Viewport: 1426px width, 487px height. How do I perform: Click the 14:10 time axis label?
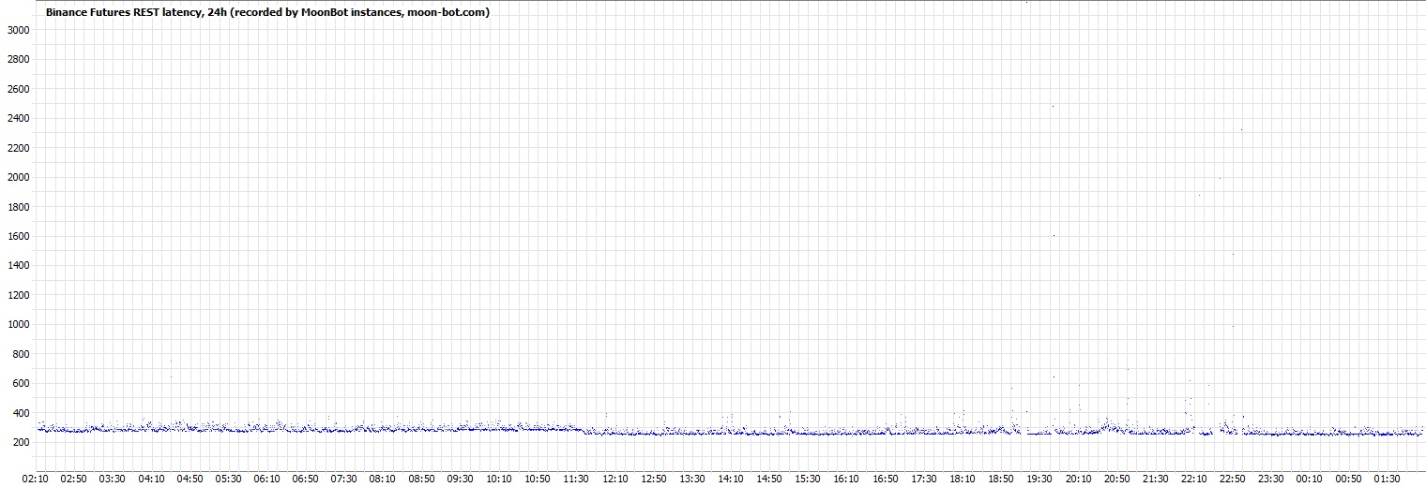click(x=730, y=479)
